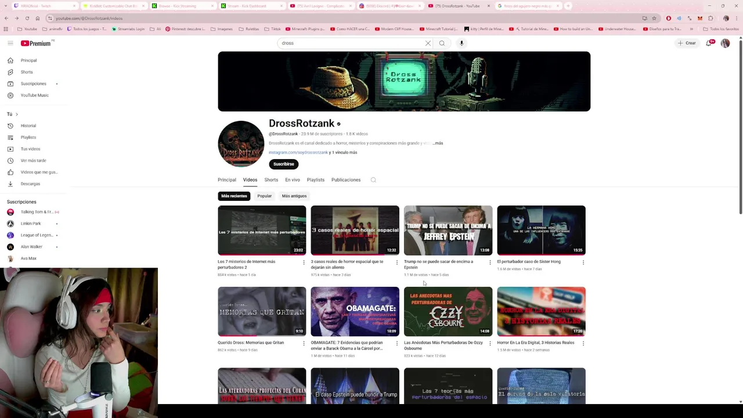
Task: Select the Popular filter chip
Action: coord(264,196)
